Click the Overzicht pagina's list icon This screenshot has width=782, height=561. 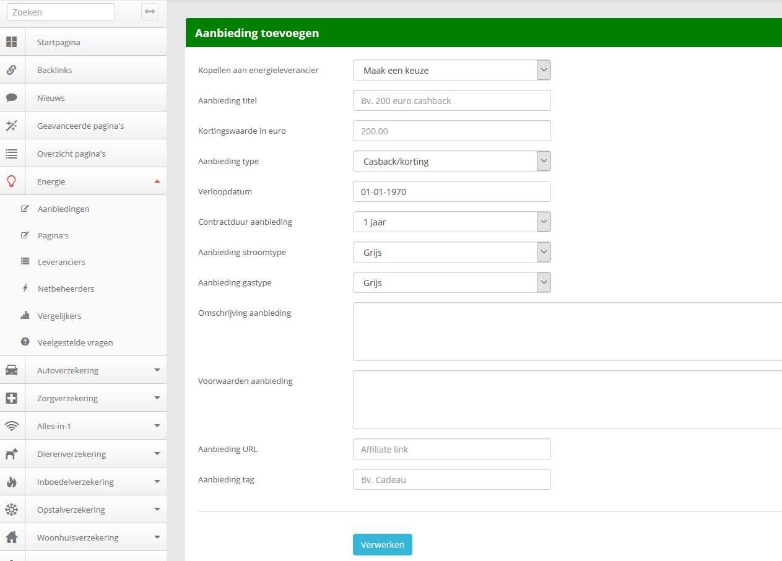(11, 154)
